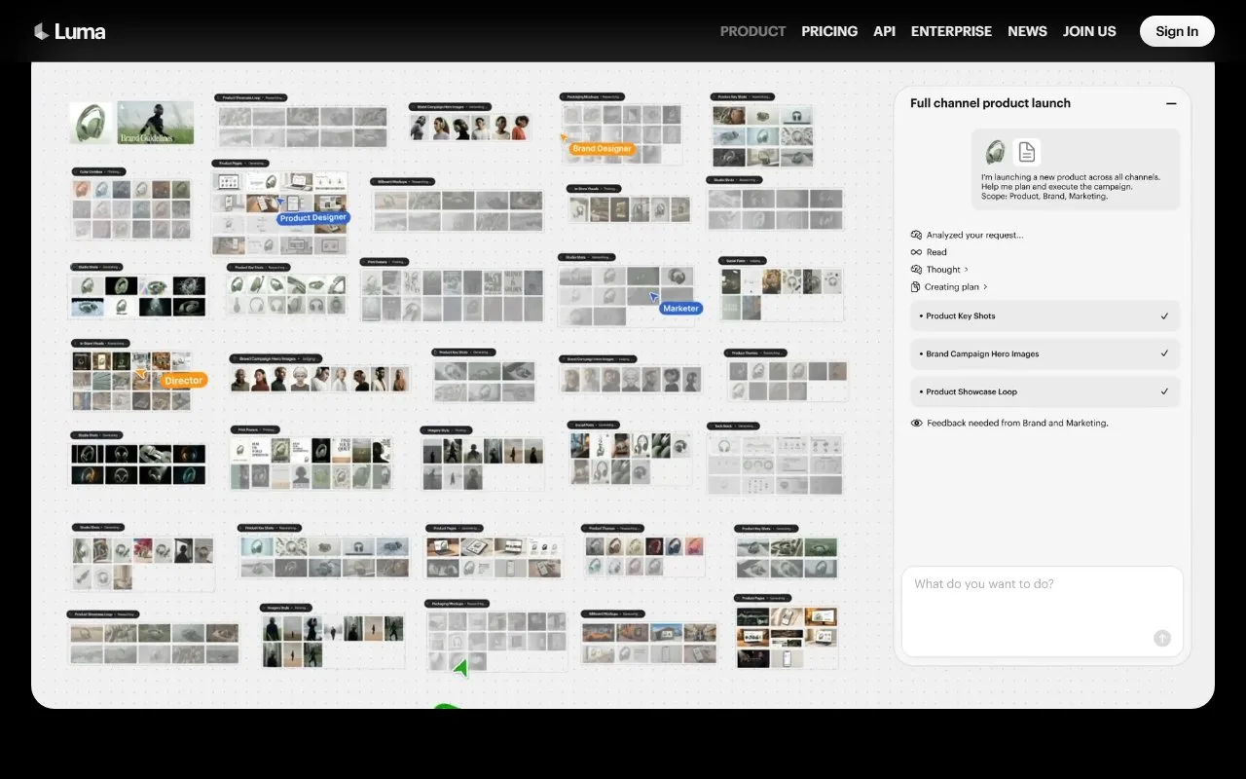Select the Brand Guidelines image on canvas
Image resolution: width=1246 pixels, height=779 pixels.
(x=156, y=123)
